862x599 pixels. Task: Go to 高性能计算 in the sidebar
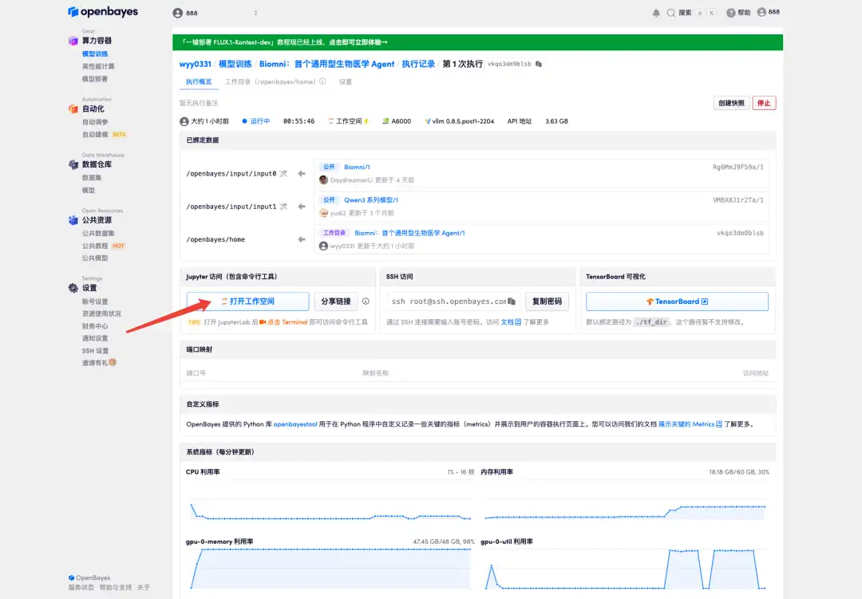98,66
